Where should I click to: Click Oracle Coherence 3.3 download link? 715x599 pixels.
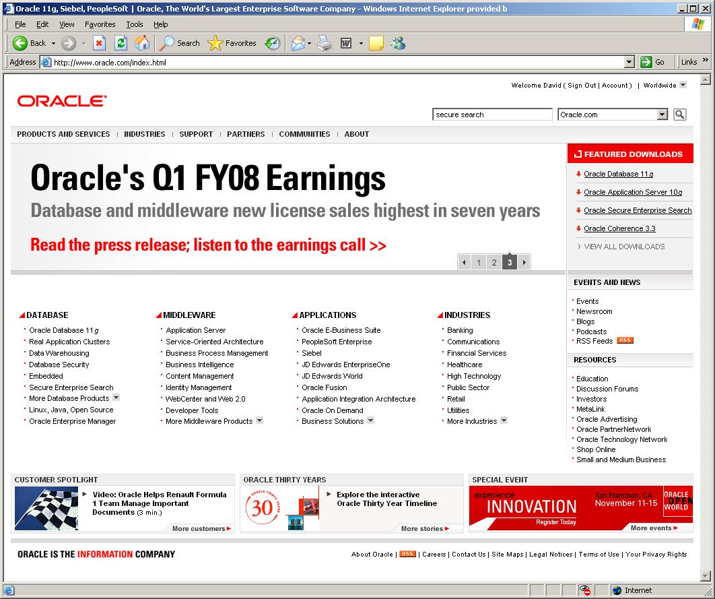pos(619,228)
